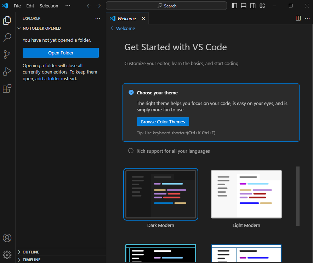Close the Welcome tab
The height and width of the screenshot is (263, 313).
[x=143, y=18]
